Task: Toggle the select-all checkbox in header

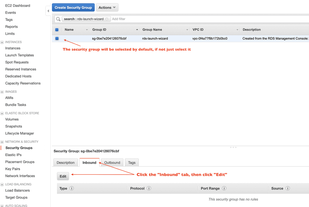Action: coord(57,30)
